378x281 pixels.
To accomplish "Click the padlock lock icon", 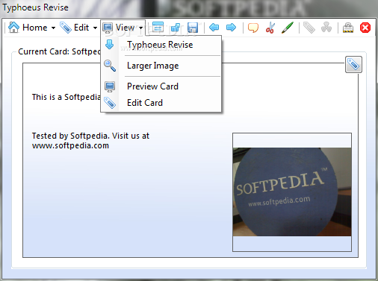I will 348,28.
